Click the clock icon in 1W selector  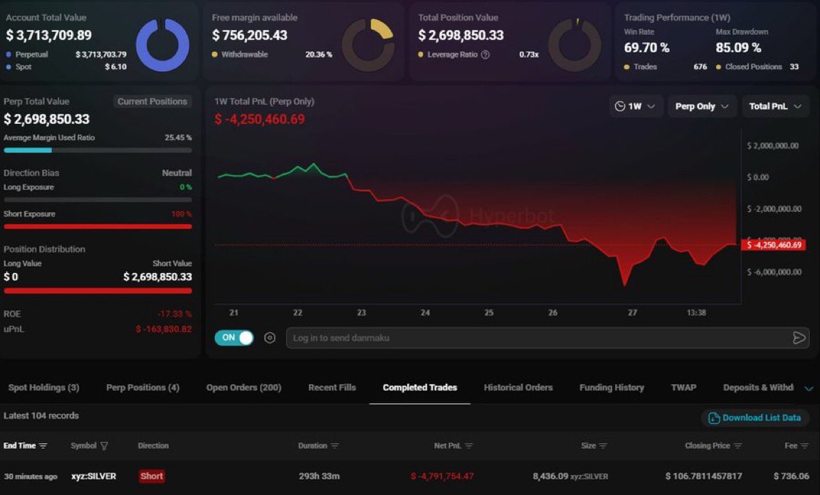pos(620,106)
